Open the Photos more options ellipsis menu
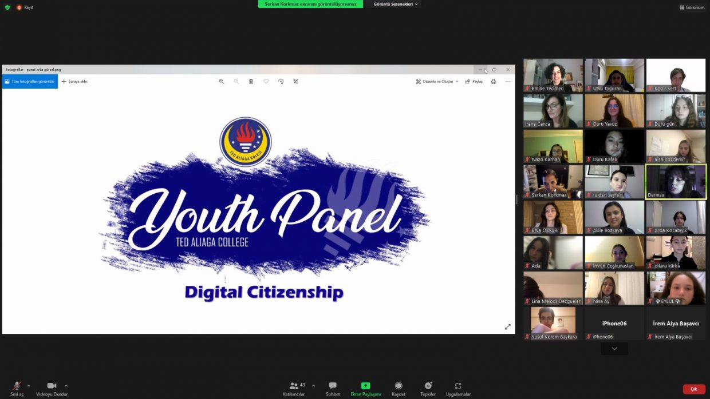Viewport: 710px width, 399px height. click(508, 82)
